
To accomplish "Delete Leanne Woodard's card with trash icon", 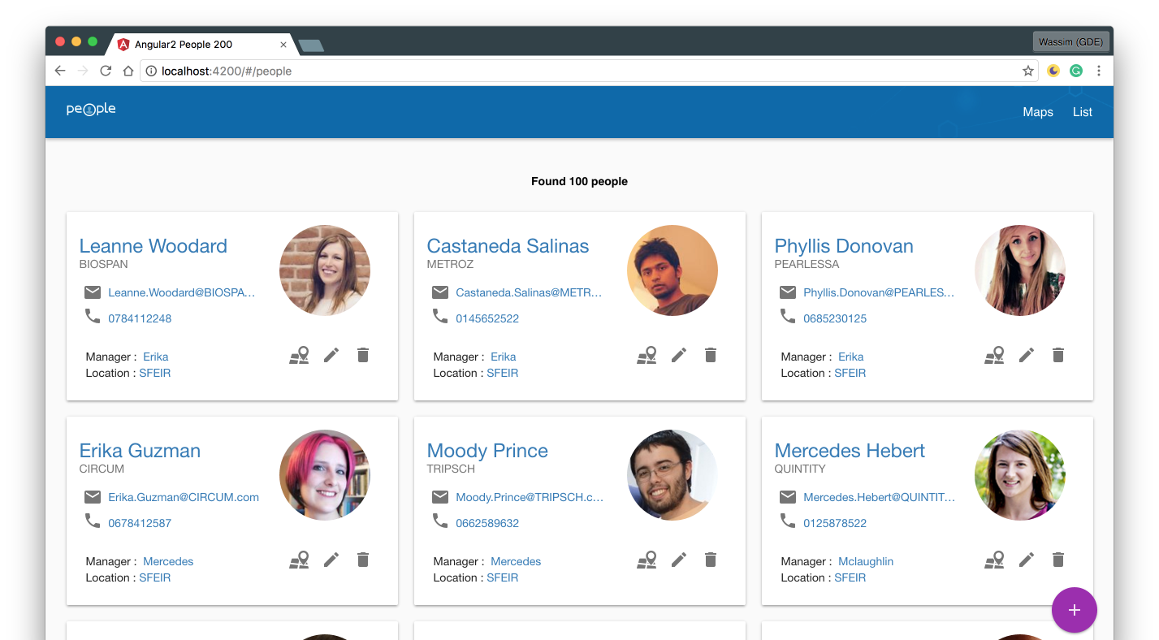I will (x=363, y=355).
